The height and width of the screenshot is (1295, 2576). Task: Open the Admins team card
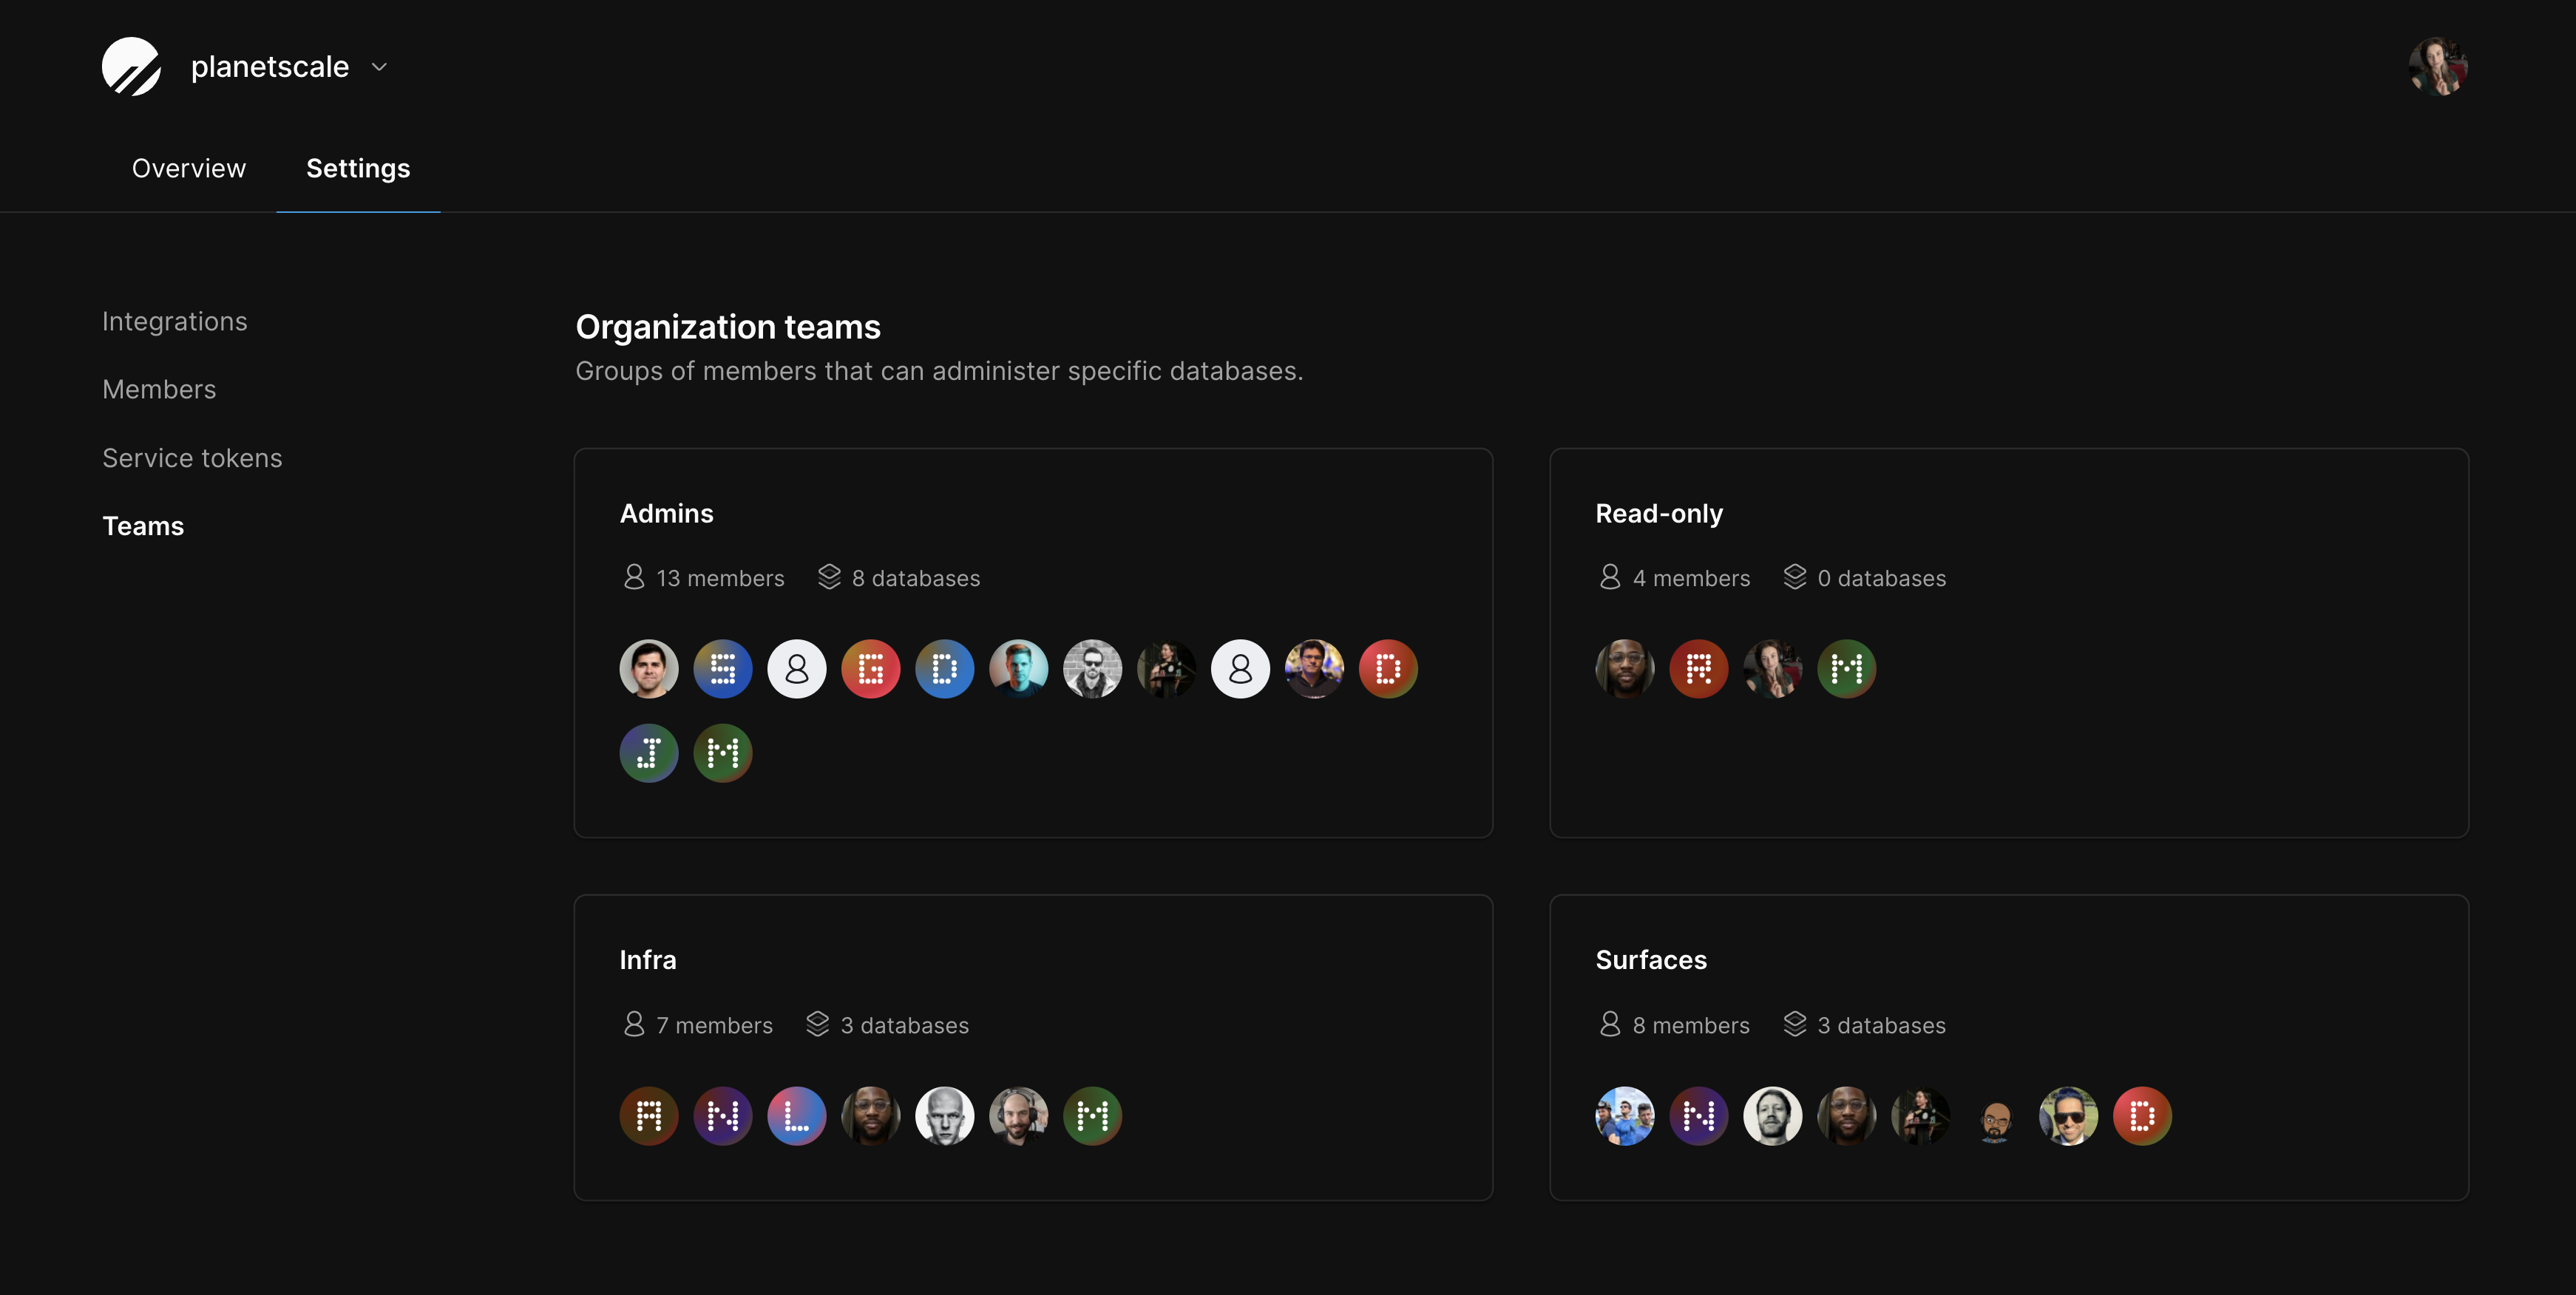pos(666,513)
